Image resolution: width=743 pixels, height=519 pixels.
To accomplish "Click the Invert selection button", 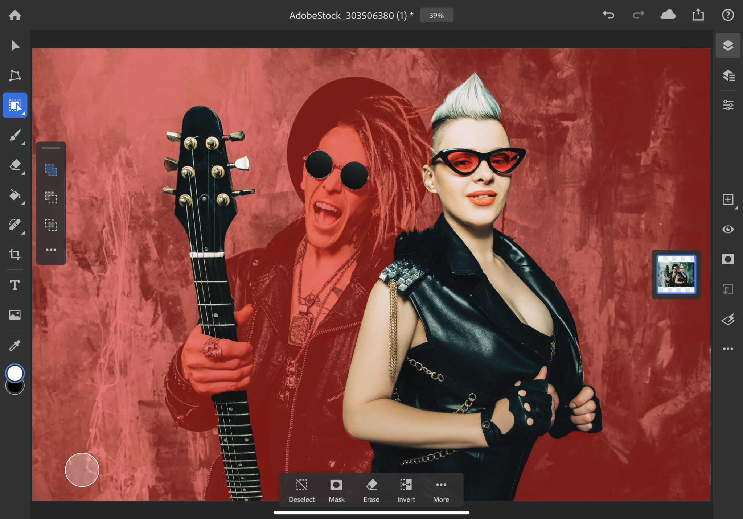I will click(406, 490).
